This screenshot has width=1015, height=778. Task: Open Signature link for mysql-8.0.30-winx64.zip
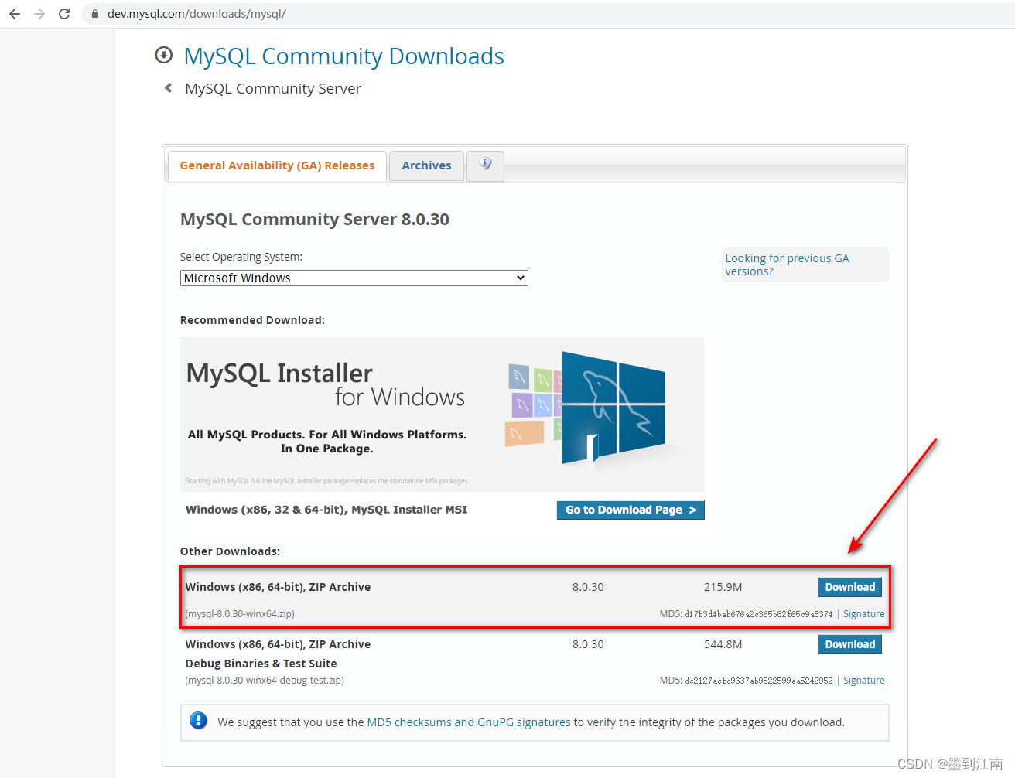[x=863, y=614]
